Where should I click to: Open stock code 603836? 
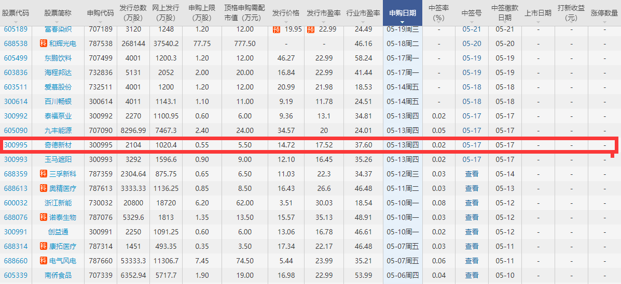click(16, 72)
